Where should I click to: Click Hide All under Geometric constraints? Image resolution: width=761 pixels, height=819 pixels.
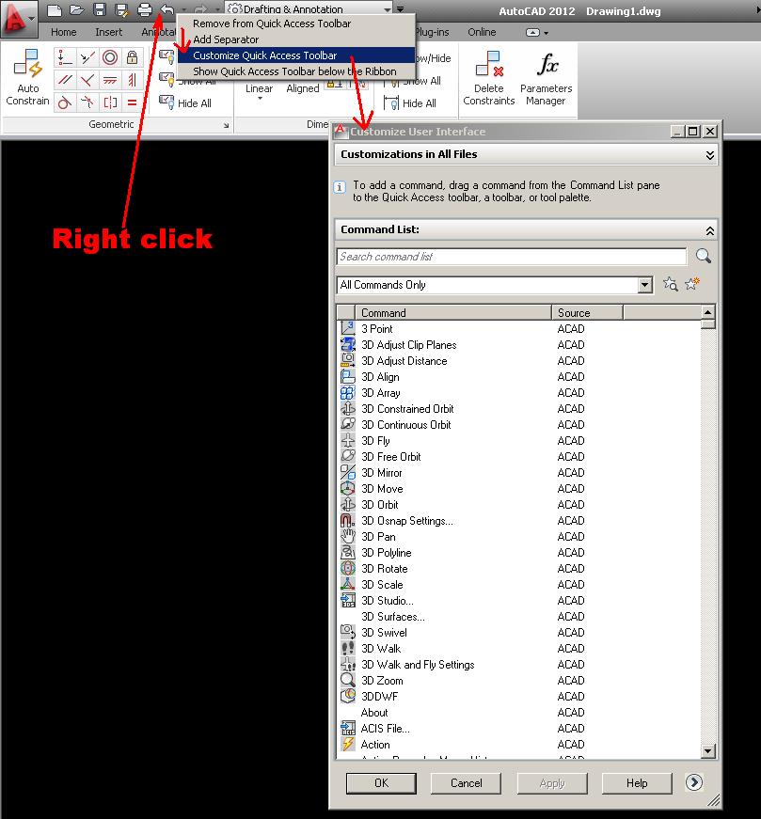185,102
